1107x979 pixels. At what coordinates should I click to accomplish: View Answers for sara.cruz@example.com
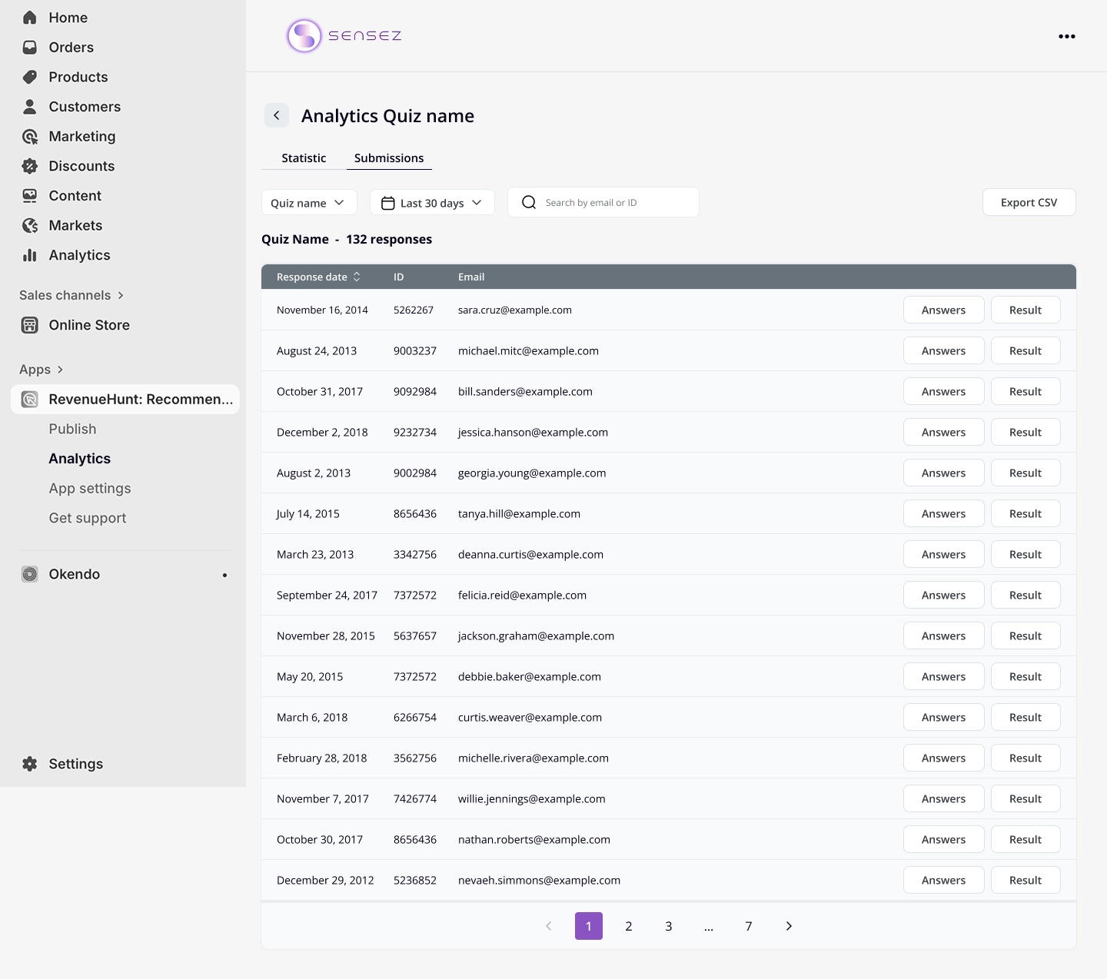943,310
